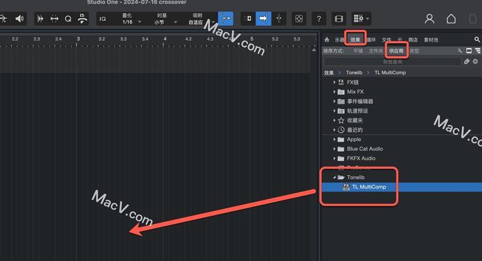The image size is (482, 261).
Task: Sort effects by 文件夹 folder
Action: coord(375,51)
